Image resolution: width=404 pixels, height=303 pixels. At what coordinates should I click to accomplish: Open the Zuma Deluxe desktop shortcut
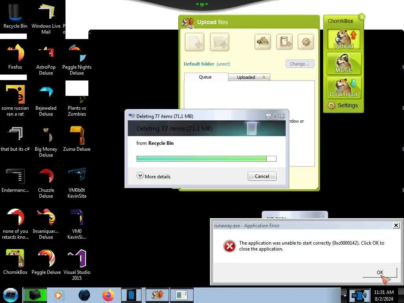pyautogui.click(x=77, y=138)
